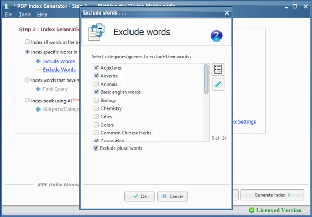Select Index all words radio button
This screenshot has width=312, height=217.
click(27, 42)
